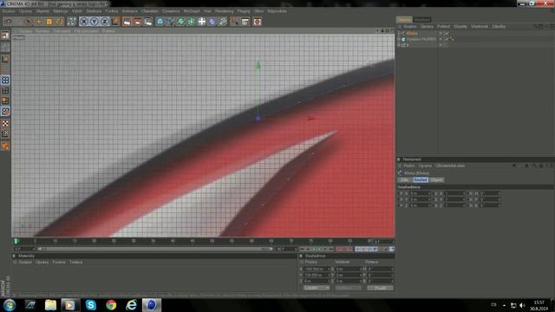The width and height of the screenshot is (555, 312).
Task: Click the X position input field in Souřadnice
Action: coord(316,270)
